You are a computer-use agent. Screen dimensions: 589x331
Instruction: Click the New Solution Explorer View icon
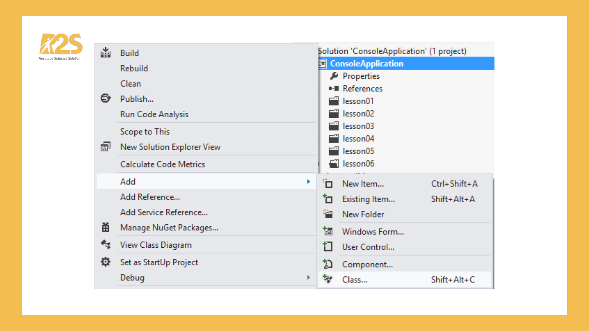[106, 147]
